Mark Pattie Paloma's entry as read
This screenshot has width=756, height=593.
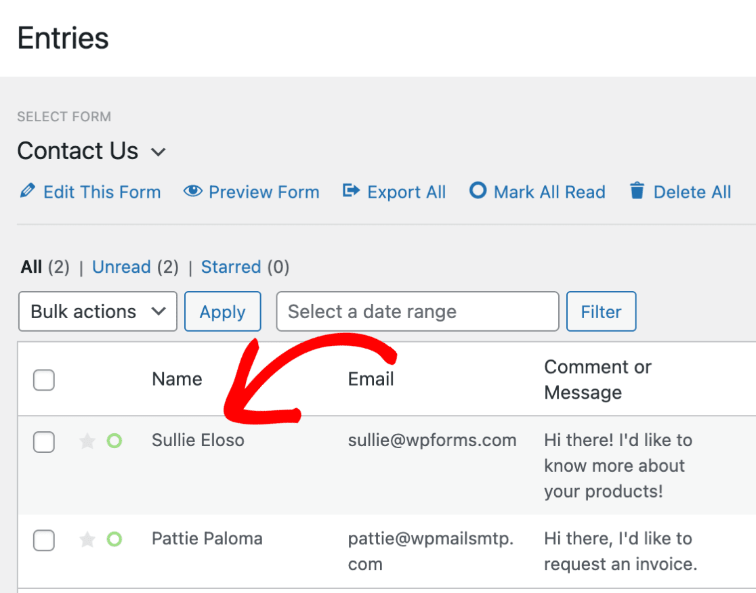(114, 540)
